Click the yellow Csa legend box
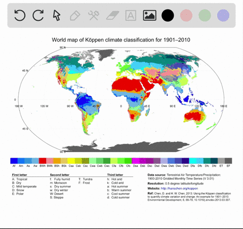 point(71,161)
